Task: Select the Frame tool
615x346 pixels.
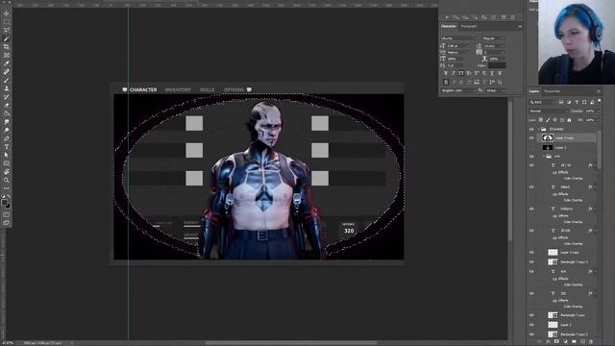Action: [x=7, y=56]
